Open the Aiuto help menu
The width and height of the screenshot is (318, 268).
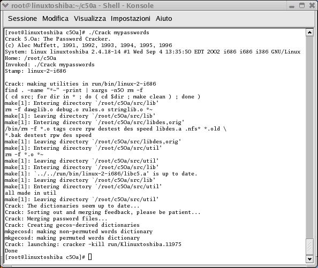pyautogui.click(x=164, y=19)
